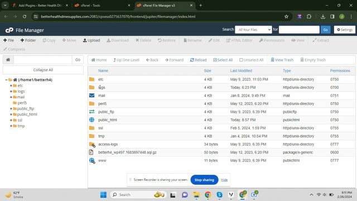Screen dimensions: 357x201
Task: Expand the tmp folder in tree
Action: (11, 126)
